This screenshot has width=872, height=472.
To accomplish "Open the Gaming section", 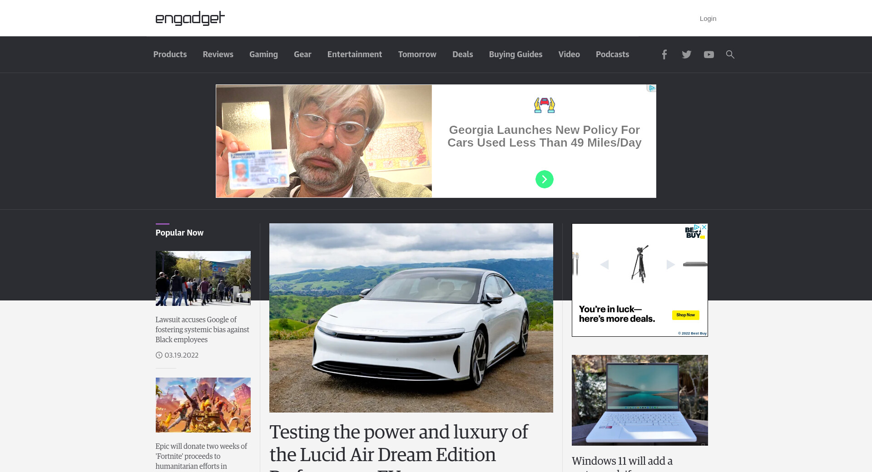I will (263, 54).
